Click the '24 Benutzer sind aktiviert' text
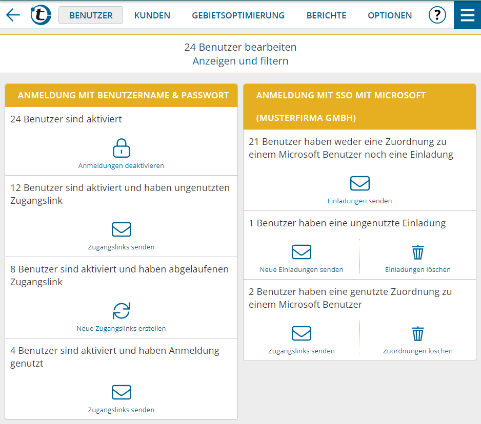481x424 pixels. (x=66, y=119)
